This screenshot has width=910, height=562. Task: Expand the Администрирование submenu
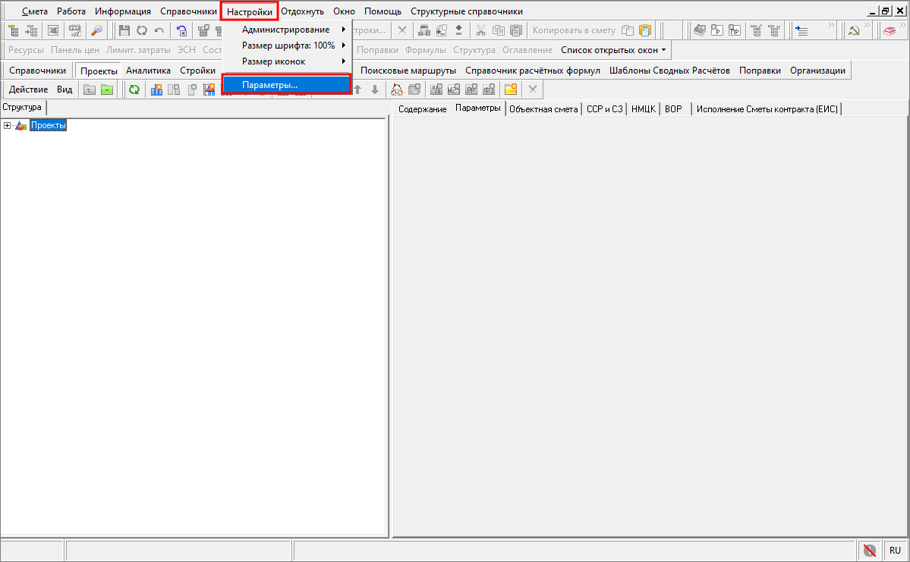287,30
